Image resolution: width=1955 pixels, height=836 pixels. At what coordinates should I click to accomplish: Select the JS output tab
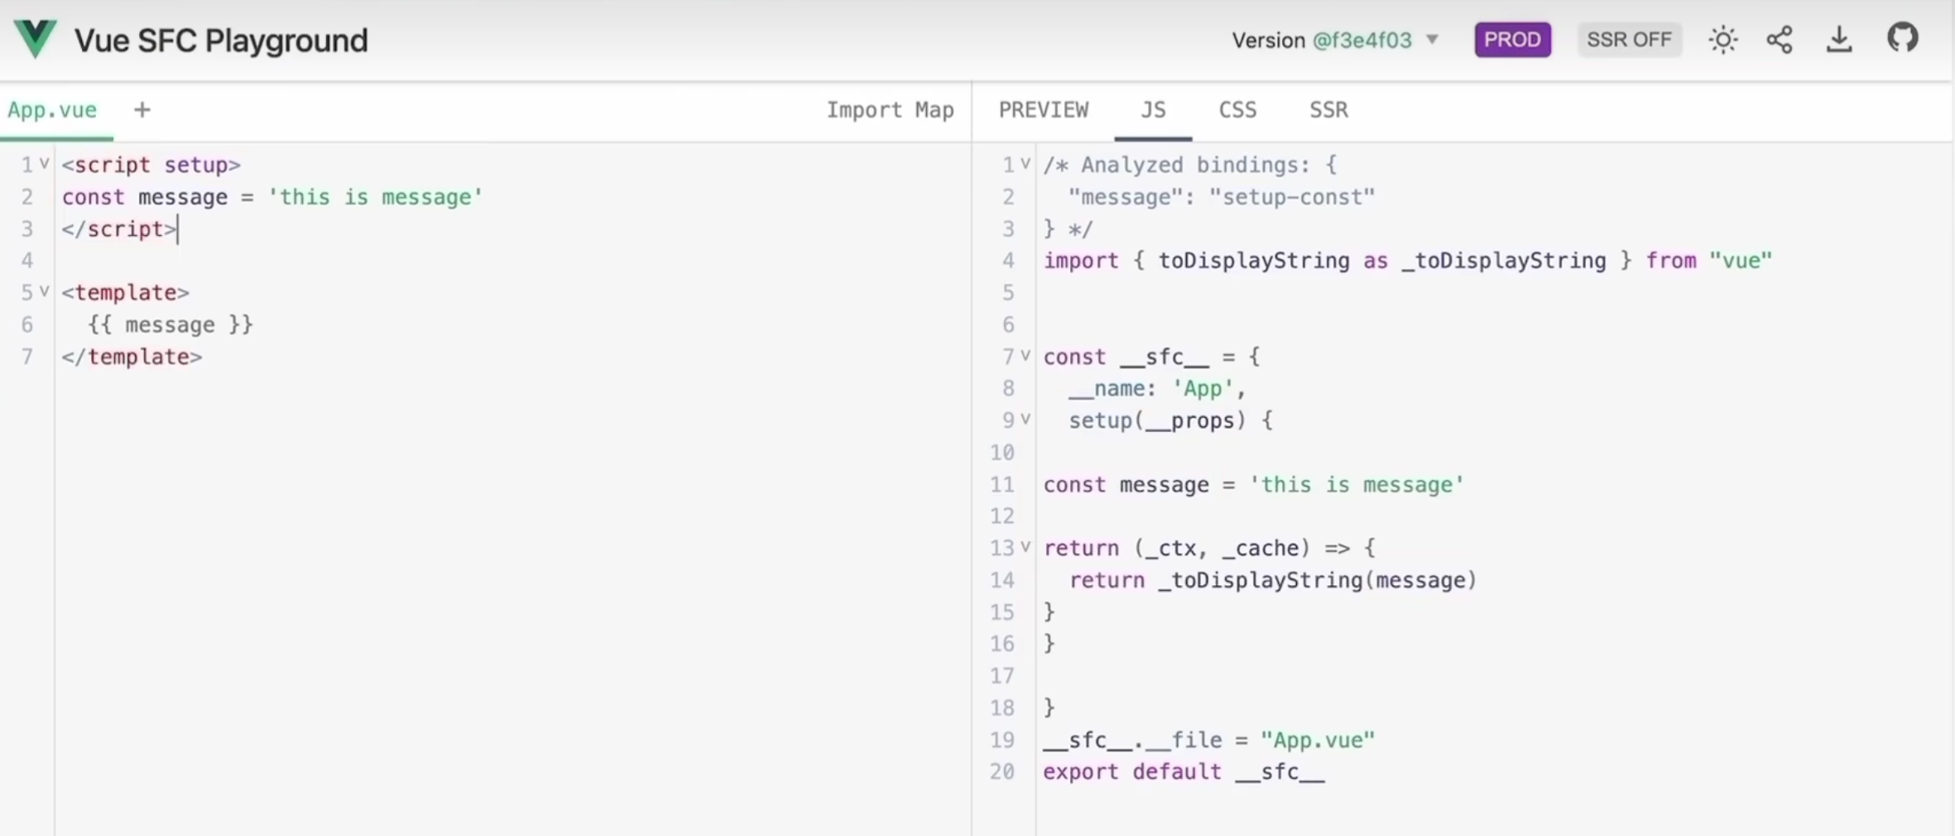(1153, 109)
